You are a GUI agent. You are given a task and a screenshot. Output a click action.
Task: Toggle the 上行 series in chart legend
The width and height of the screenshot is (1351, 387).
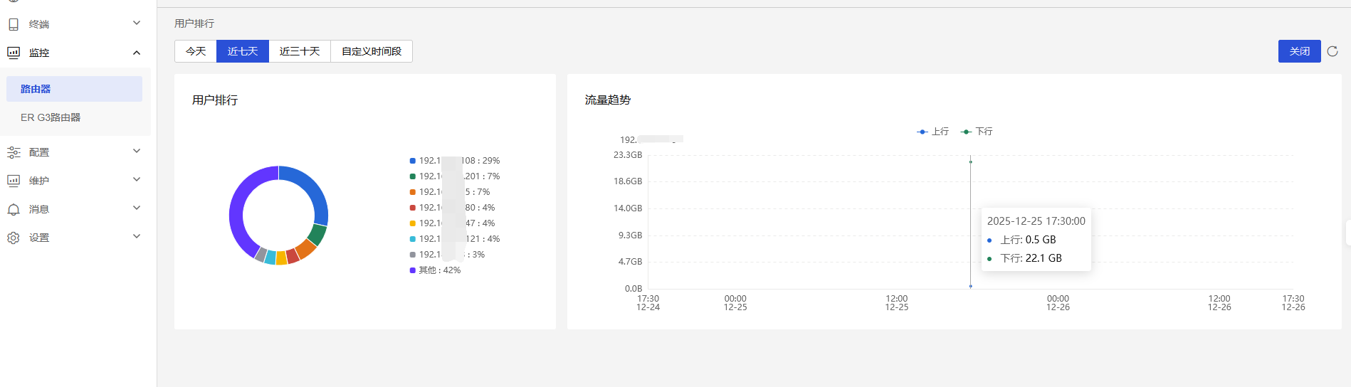coord(932,132)
